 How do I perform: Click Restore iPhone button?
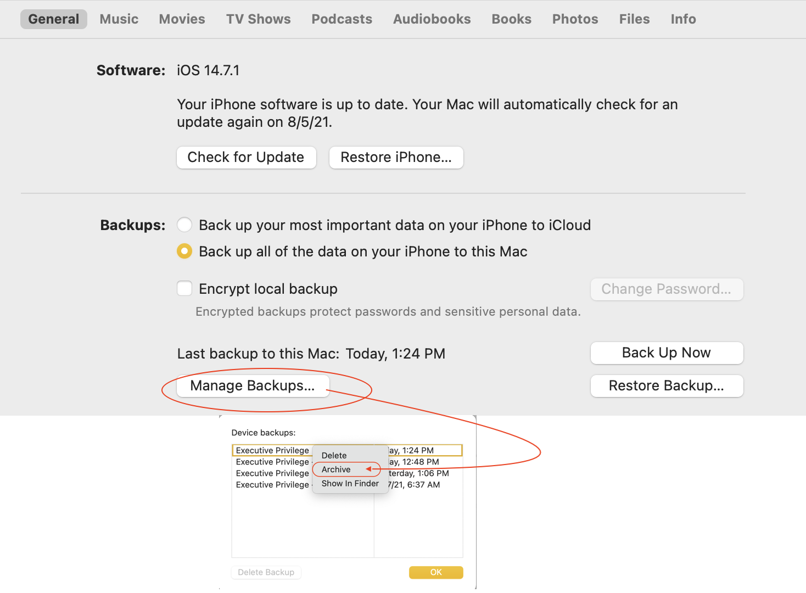pos(396,158)
